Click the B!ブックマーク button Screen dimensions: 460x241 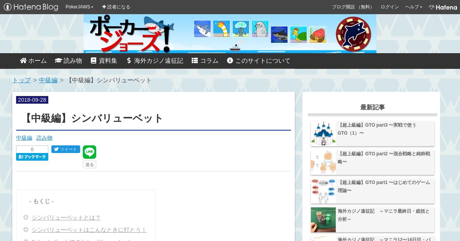pos(32,157)
